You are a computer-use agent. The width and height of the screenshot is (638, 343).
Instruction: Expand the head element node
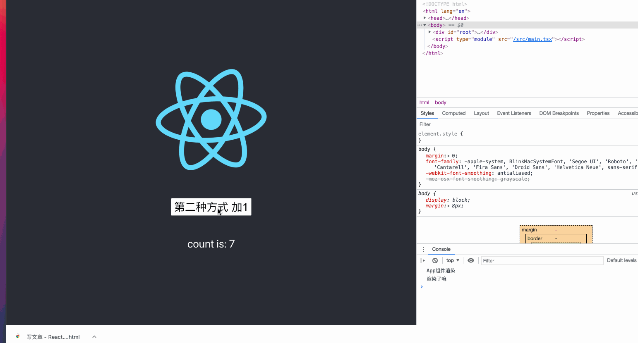(425, 18)
